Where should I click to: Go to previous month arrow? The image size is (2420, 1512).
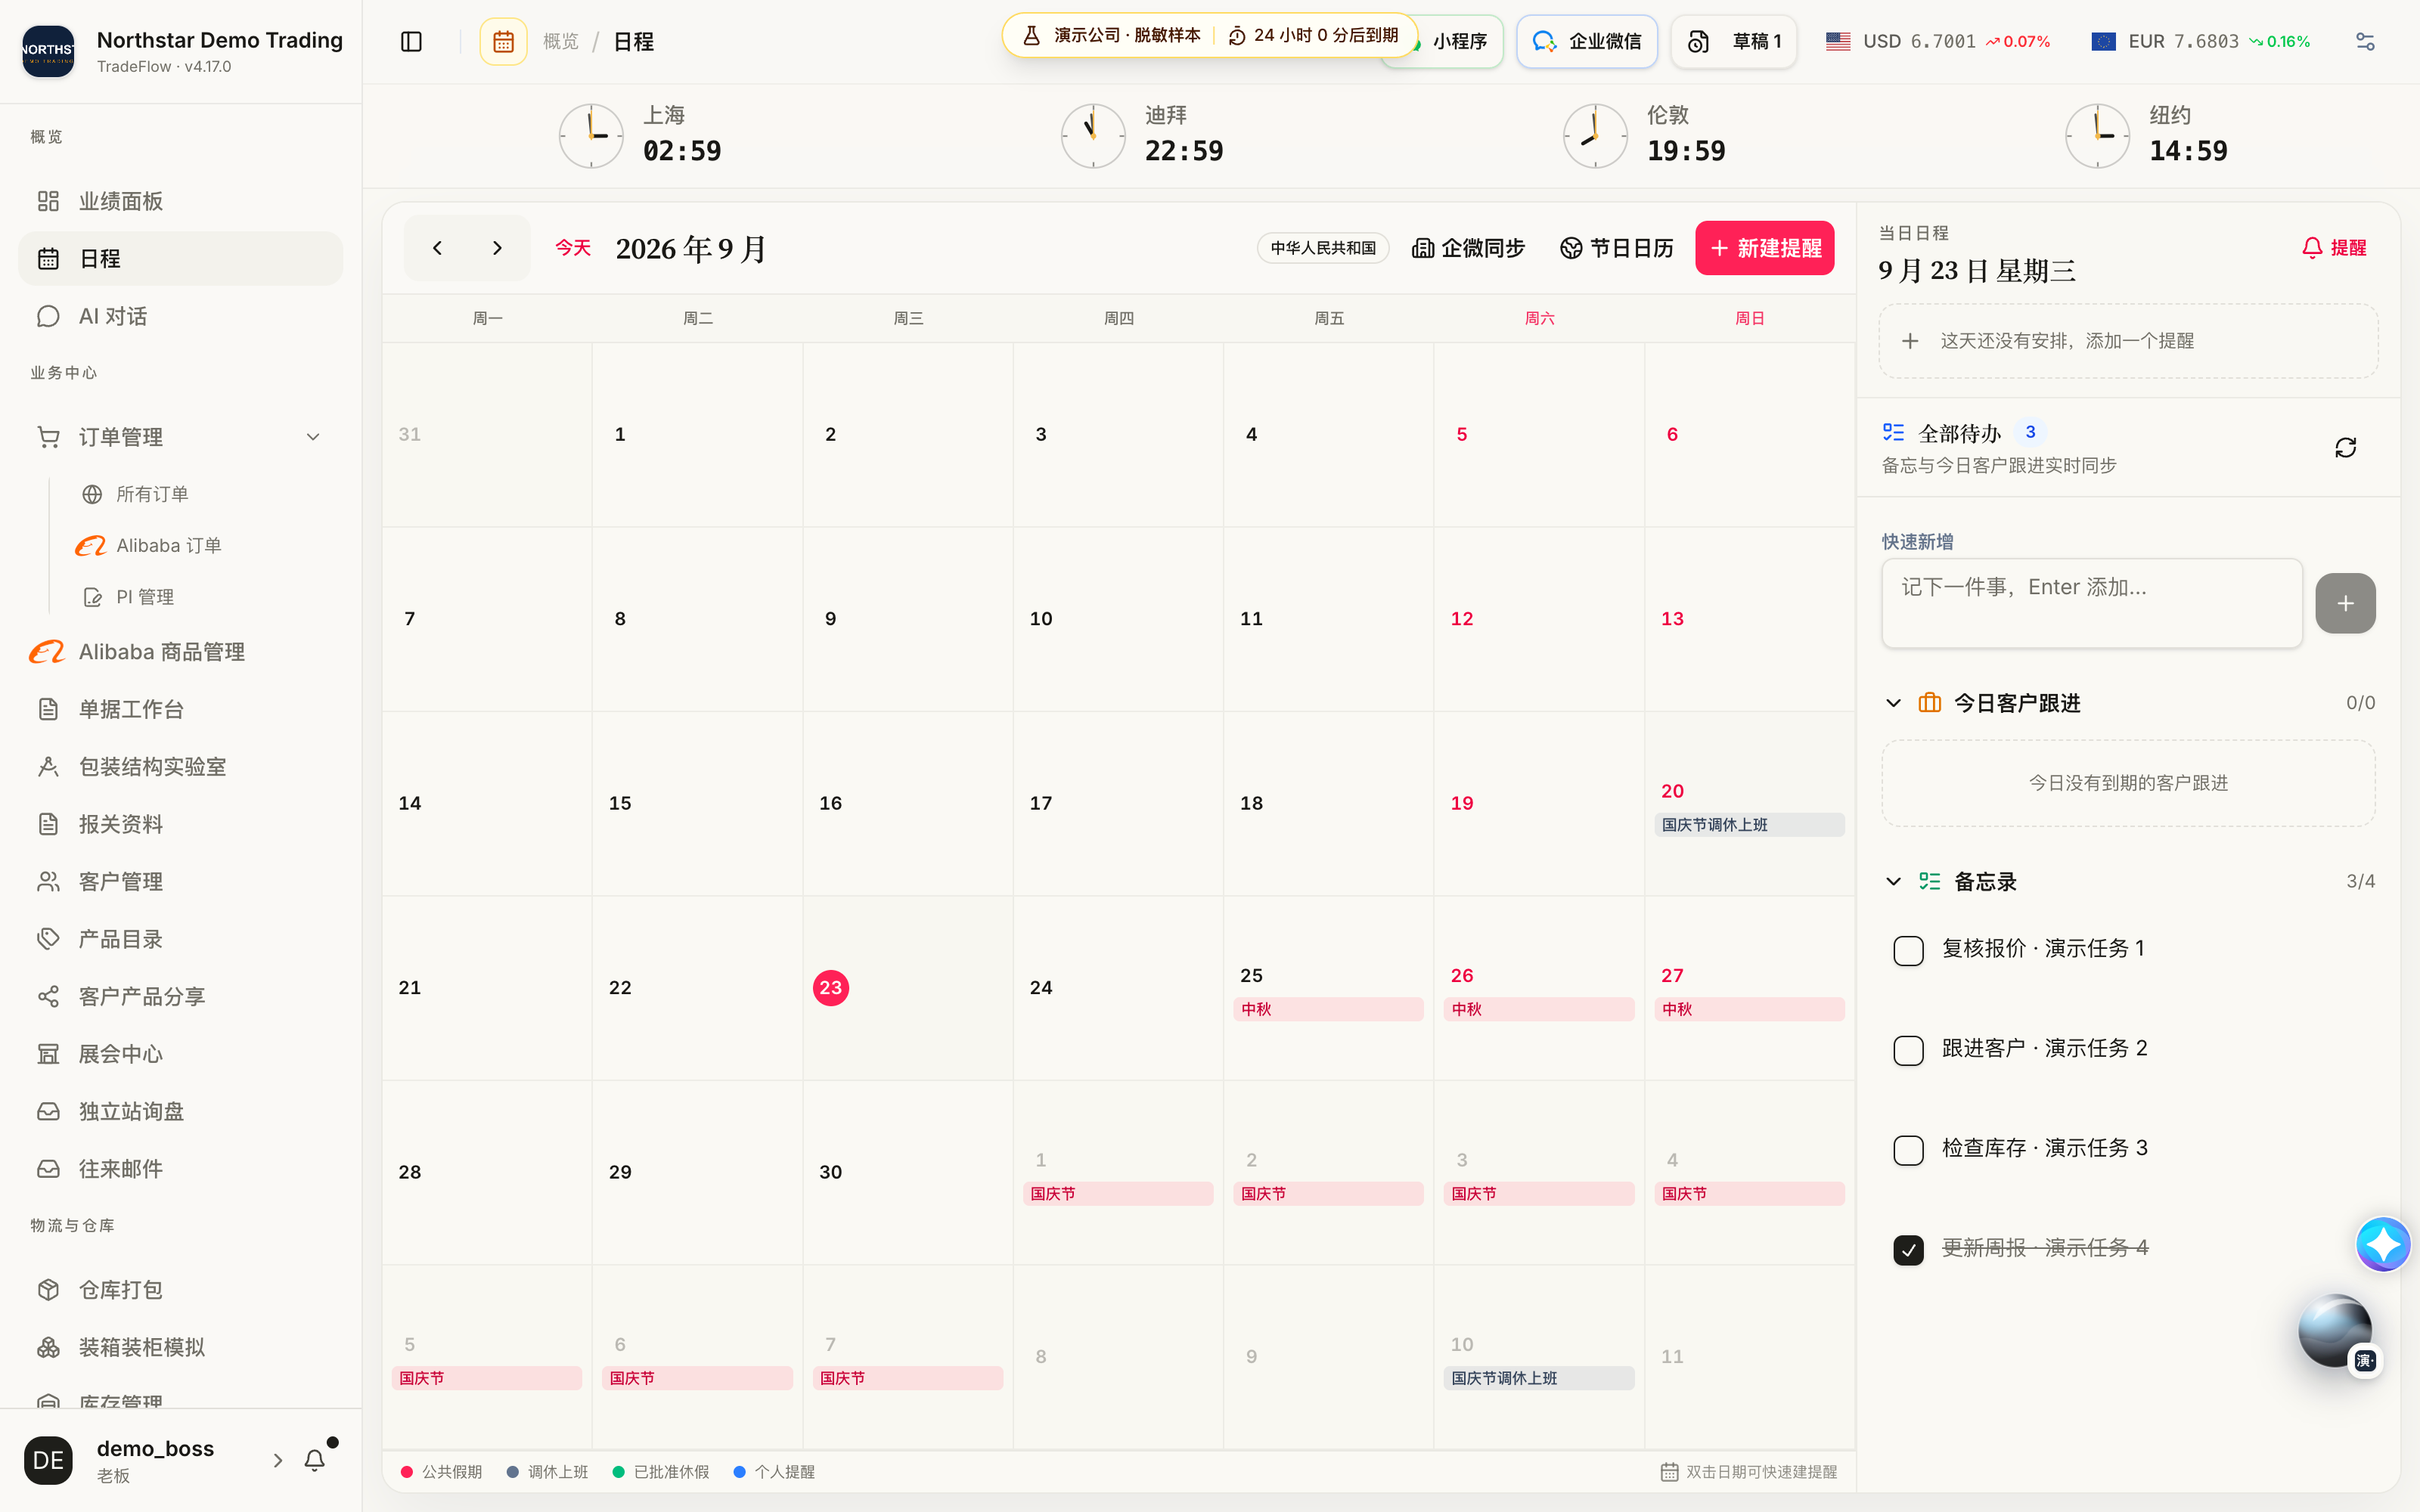pos(437,248)
